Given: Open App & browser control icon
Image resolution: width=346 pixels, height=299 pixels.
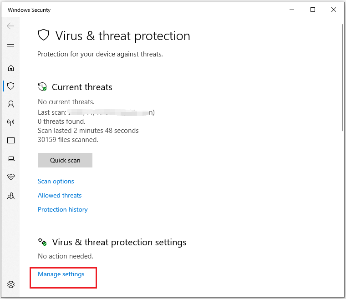Looking at the screenshot, I should (x=11, y=141).
